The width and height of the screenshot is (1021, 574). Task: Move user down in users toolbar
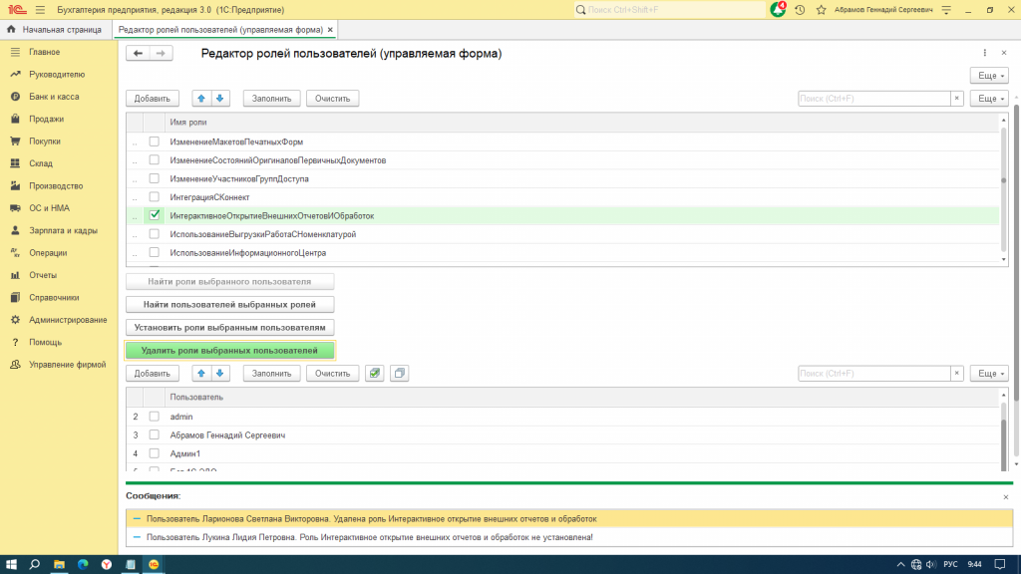coord(220,374)
